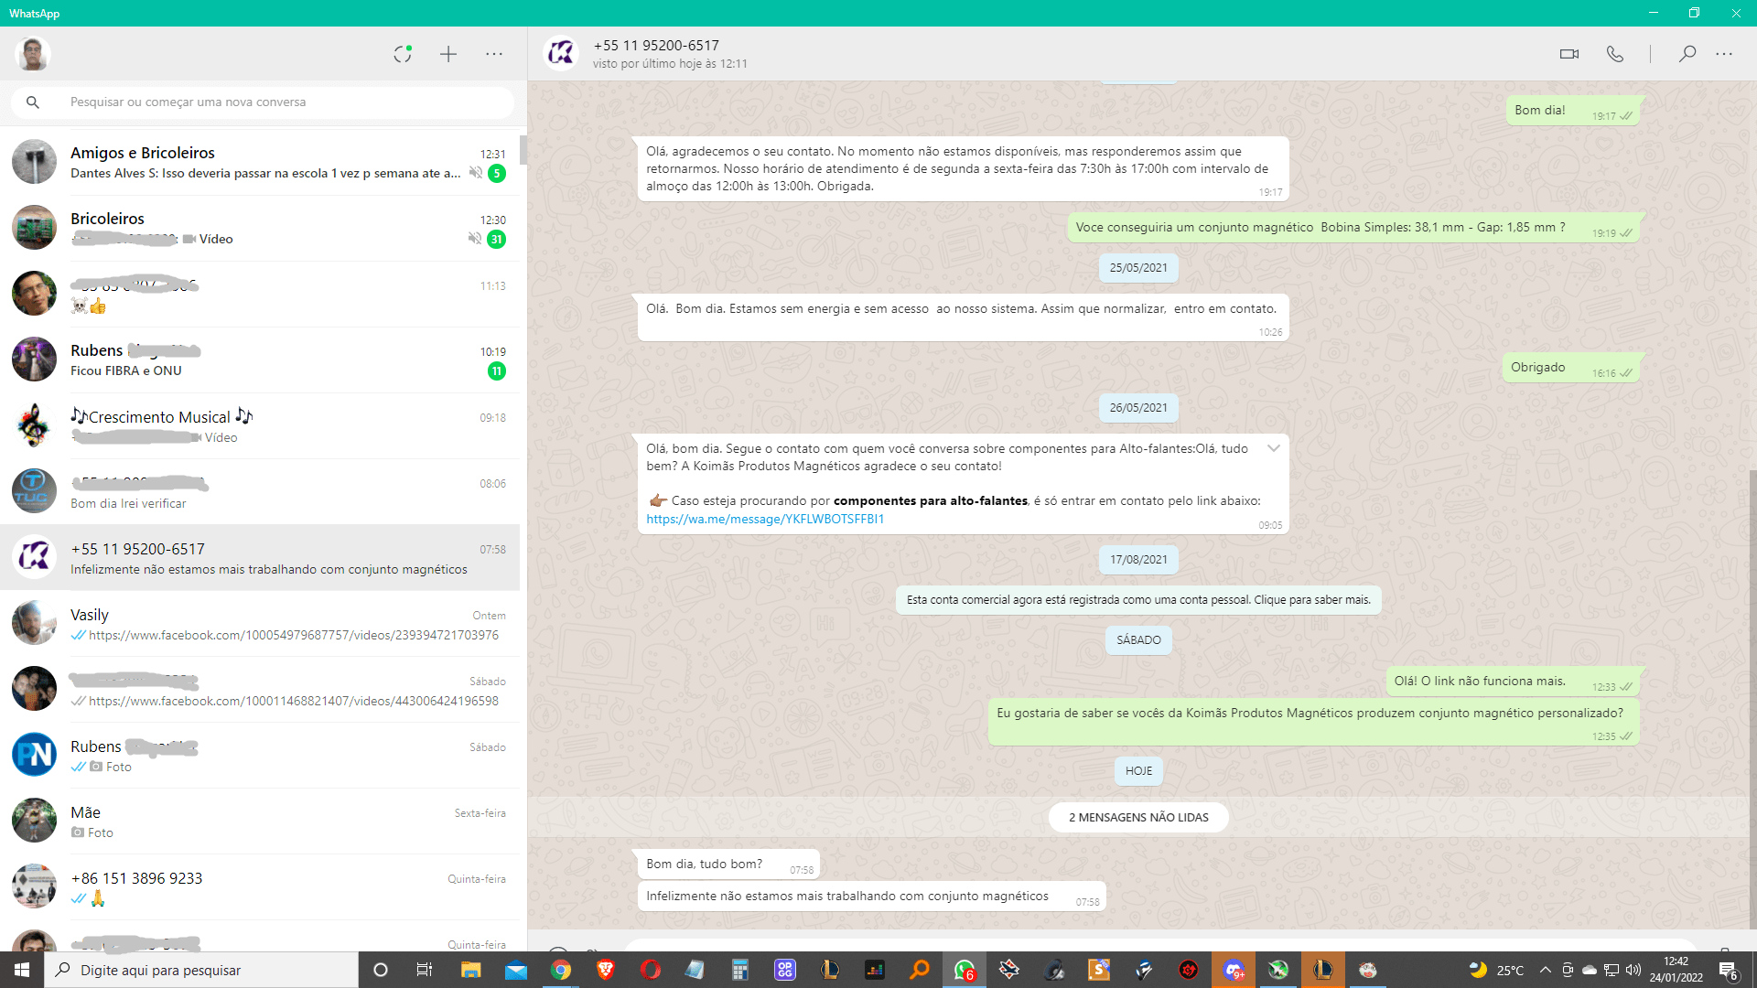Click the 'Olá! O link não funciona mais.' message
Viewport: 1757px width, 988px height.
coord(1514,682)
